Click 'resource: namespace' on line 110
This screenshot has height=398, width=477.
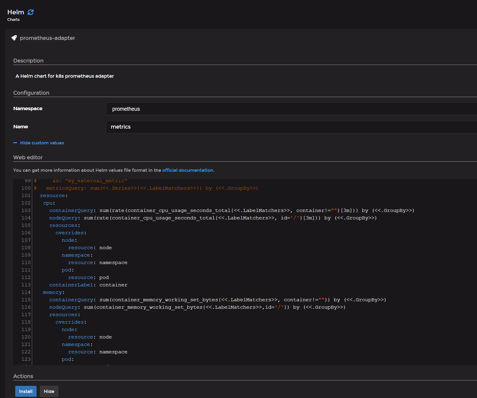[x=98, y=263]
